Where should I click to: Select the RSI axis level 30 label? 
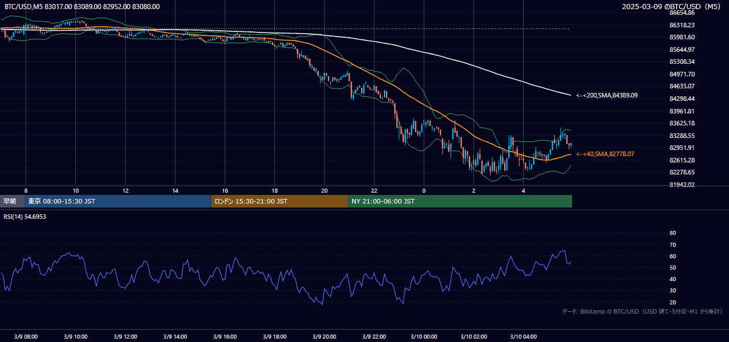click(x=673, y=291)
